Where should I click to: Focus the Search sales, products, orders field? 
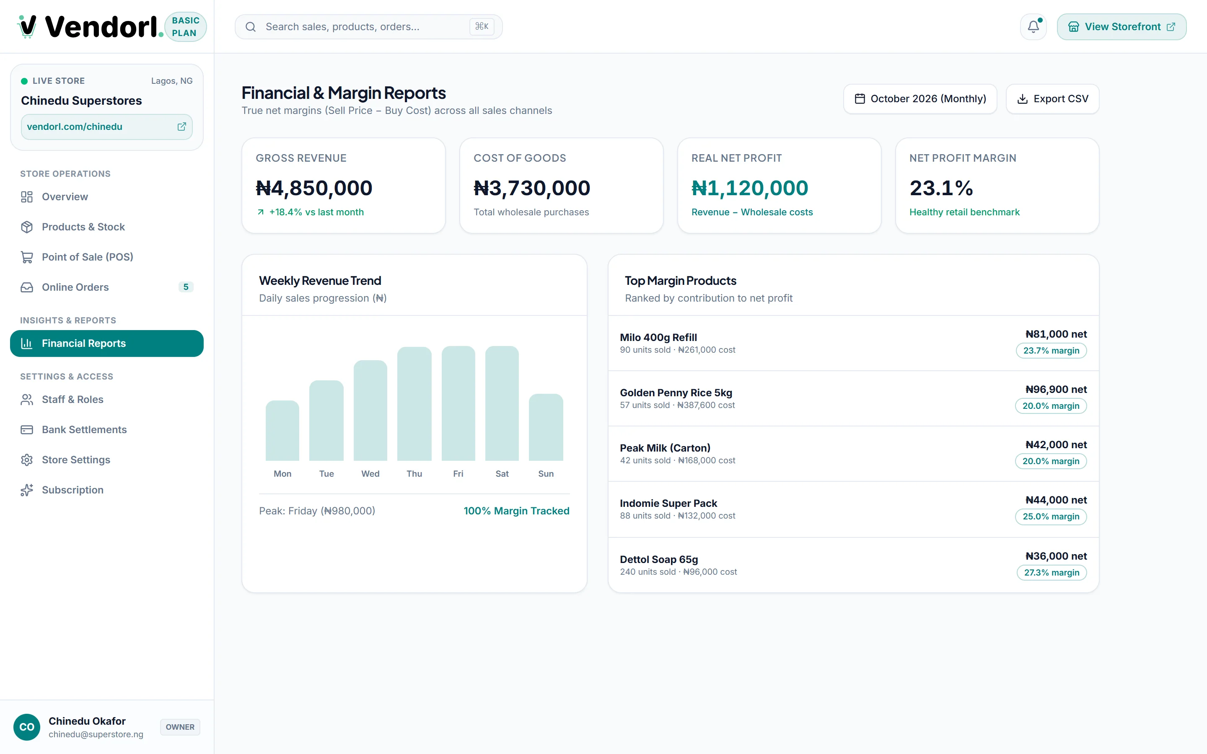368,27
